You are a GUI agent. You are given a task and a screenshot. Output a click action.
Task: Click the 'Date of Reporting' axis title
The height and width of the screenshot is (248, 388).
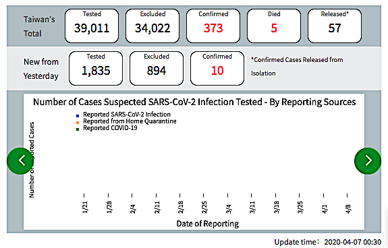tap(208, 224)
